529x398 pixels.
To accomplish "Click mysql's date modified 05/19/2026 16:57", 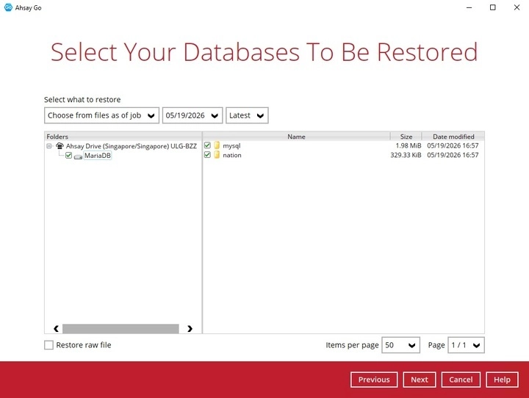I will pos(453,145).
